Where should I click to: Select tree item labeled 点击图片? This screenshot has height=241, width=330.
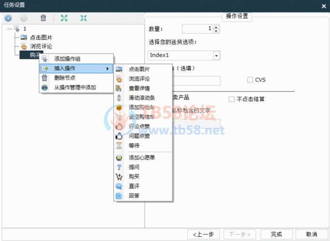coord(41,38)
